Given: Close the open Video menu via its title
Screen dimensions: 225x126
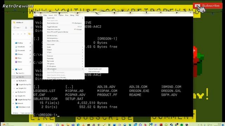Looking at the screenshot, I should 45,15.
